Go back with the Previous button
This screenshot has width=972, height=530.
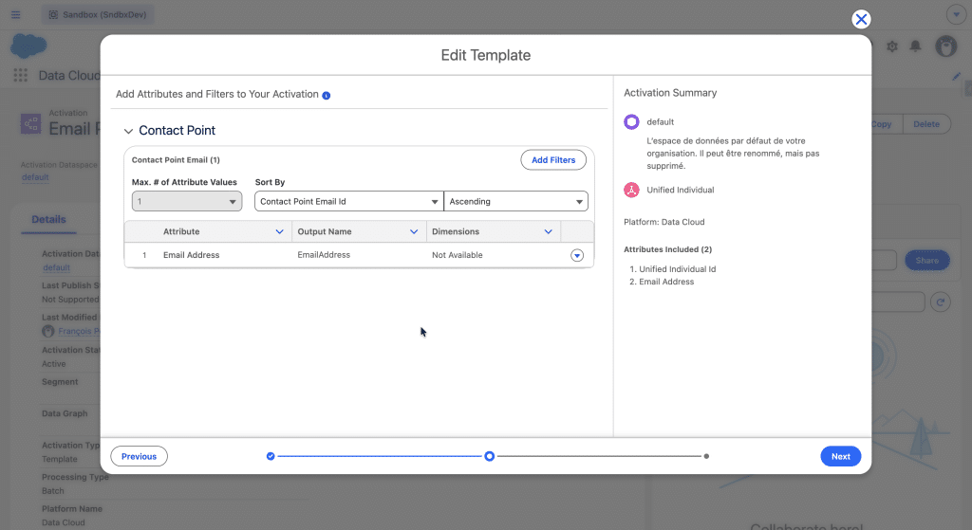tap(139, 456)
